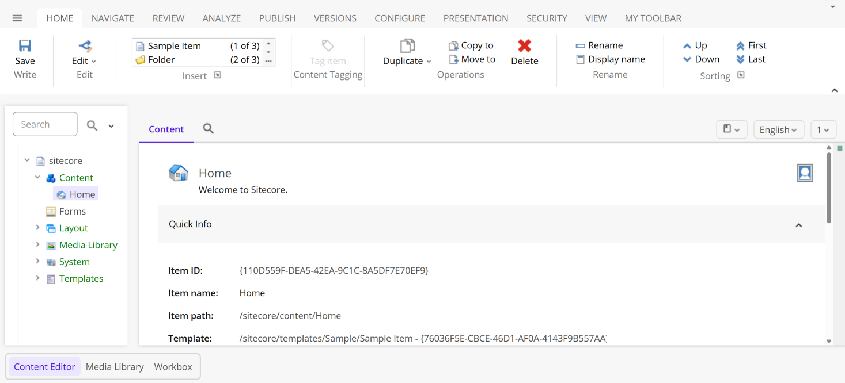
Task: Open the VIEW tab
Action: (596, 18)
